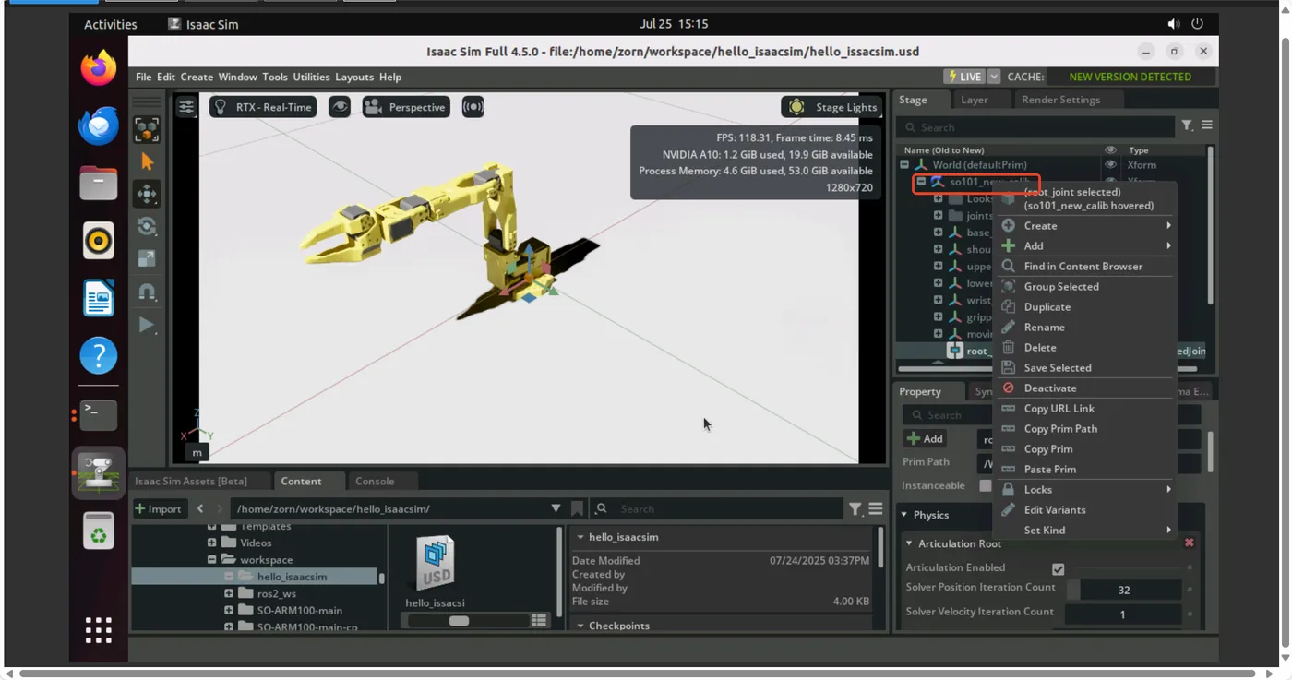
Task: Click the green Add button in Property panel
Action: (x=925, y=439)
